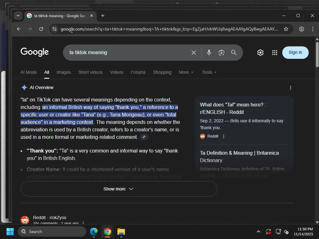This screenshot has width=319, height=239.
Task: Submit search using the magnifying glass icon
Action: (x=234, y=53)
